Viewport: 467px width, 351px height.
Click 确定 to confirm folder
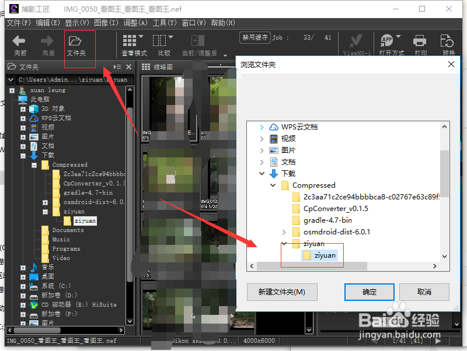(370, 292)
